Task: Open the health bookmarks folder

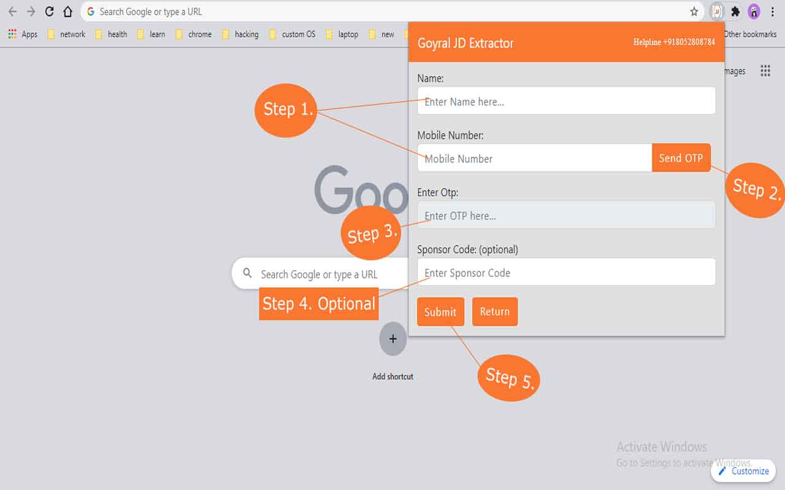Action: [x=111, y=34]
